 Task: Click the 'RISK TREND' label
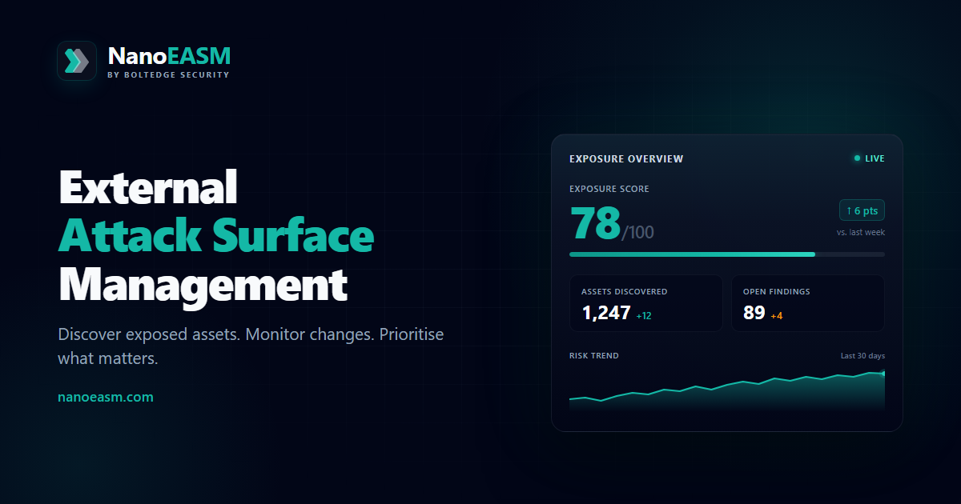click(594, 355)
